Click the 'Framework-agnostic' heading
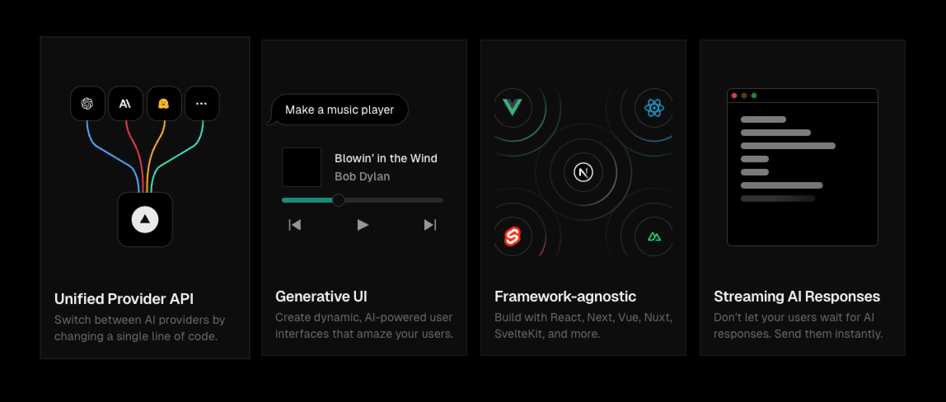946x402 pixels. tap(565, 296)
